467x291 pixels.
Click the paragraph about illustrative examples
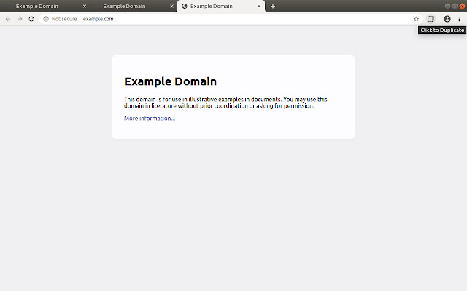pos(225,103)
